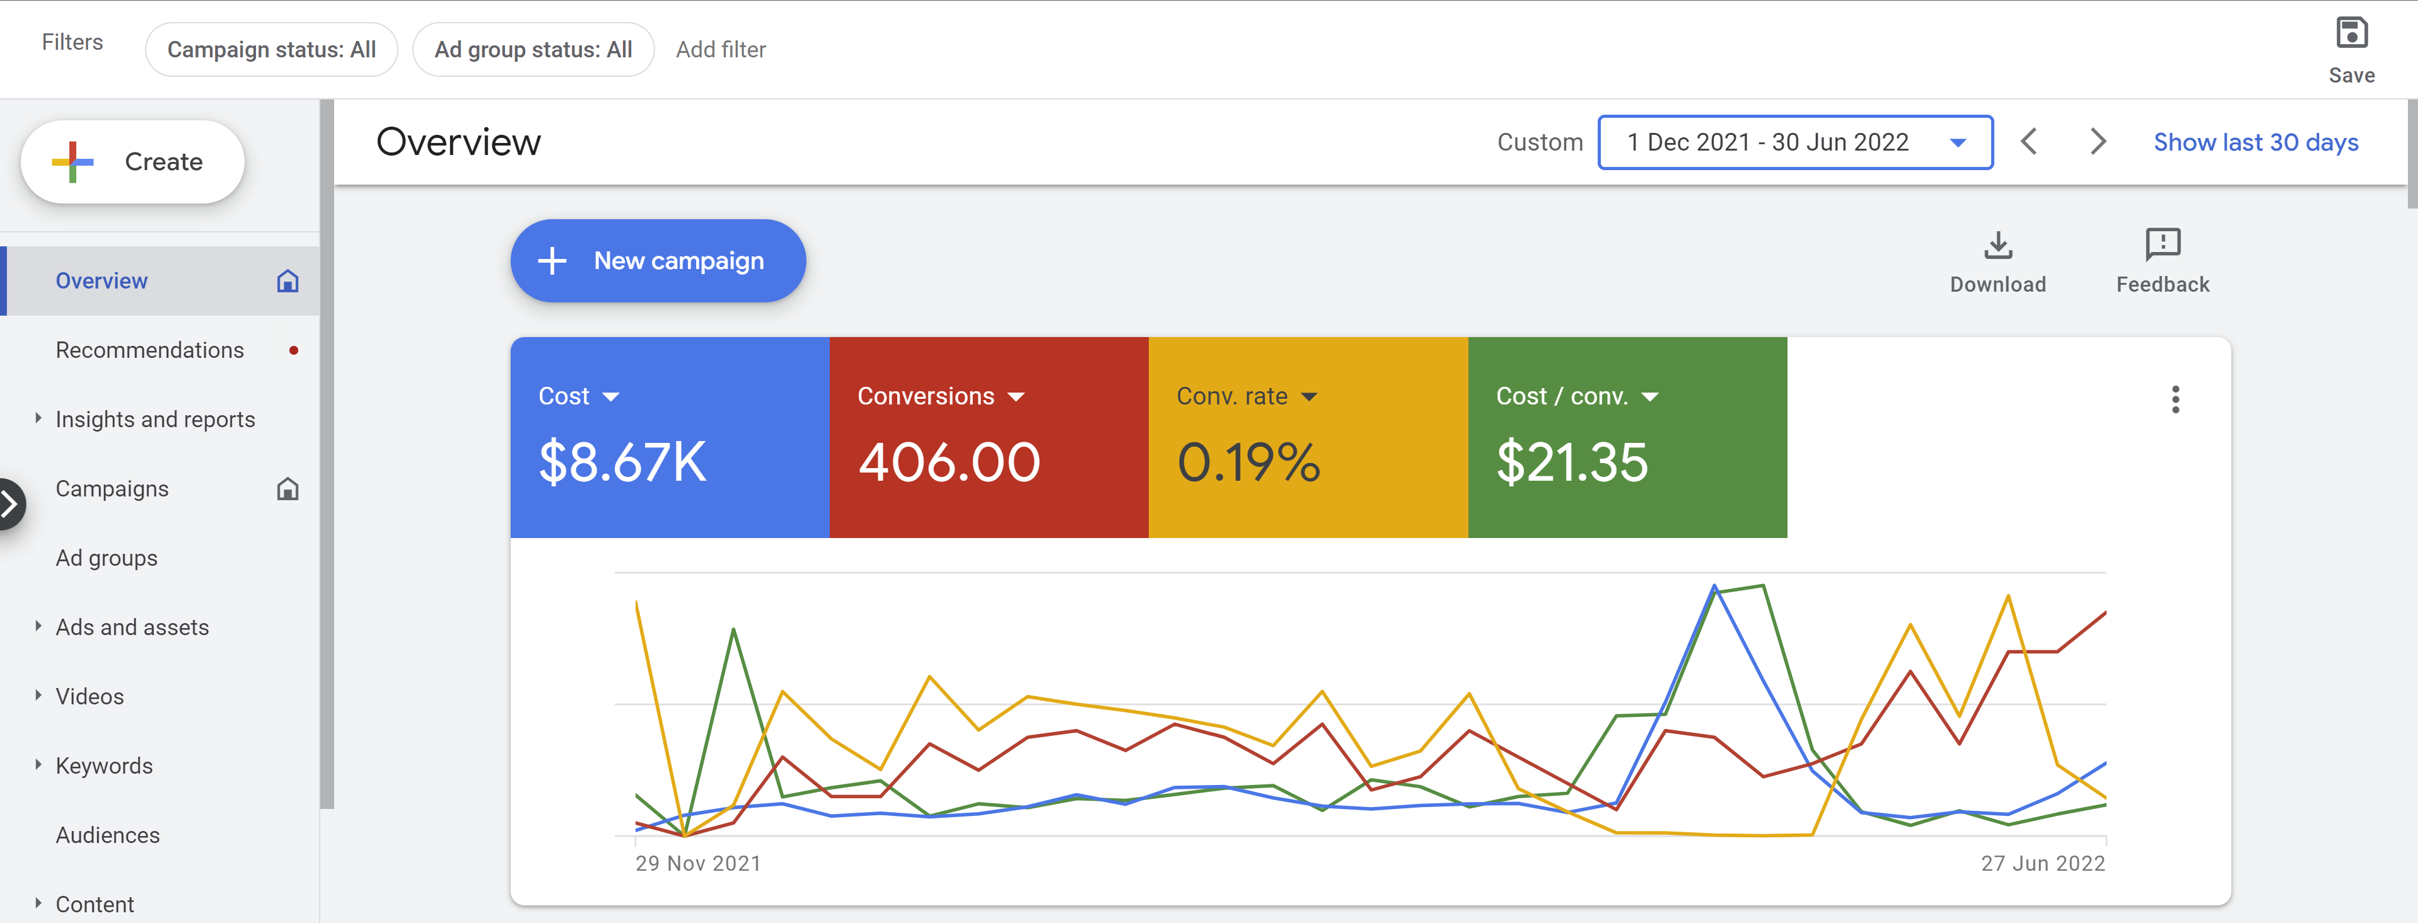Screen dimensions: 2418x923
Task: Go to the next date range arrow
Action: 2098,142
